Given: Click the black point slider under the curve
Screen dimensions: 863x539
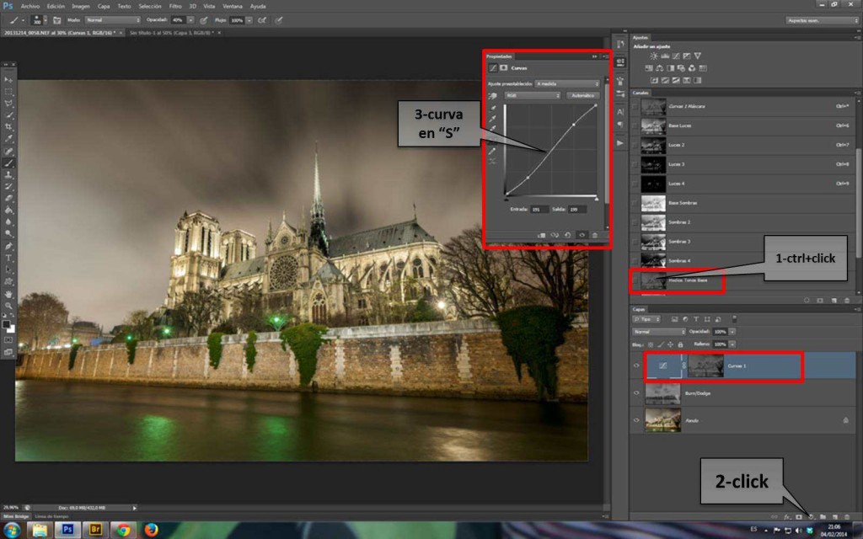Looking at the screenshot, I should (506, 199).
